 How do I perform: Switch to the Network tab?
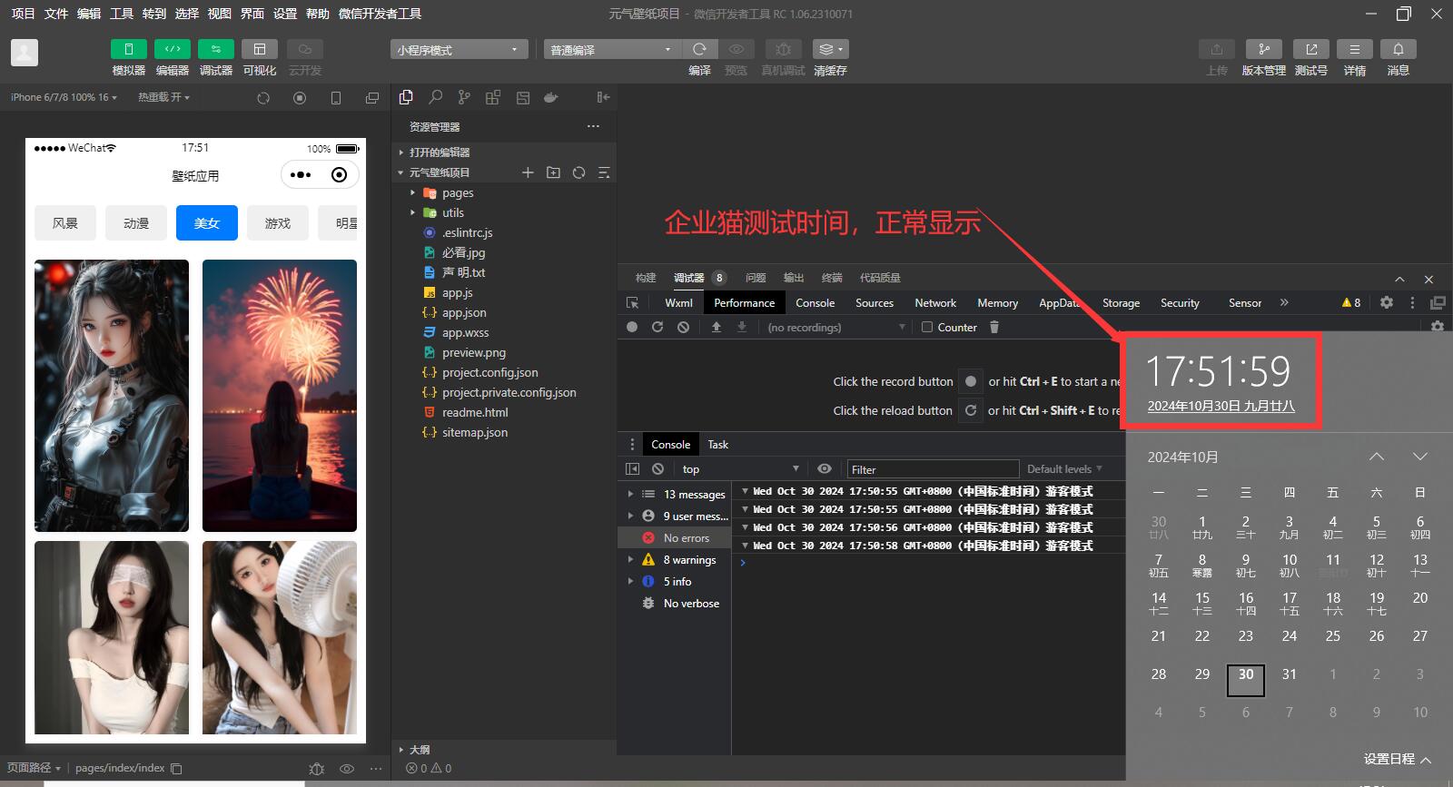point(934,302)
